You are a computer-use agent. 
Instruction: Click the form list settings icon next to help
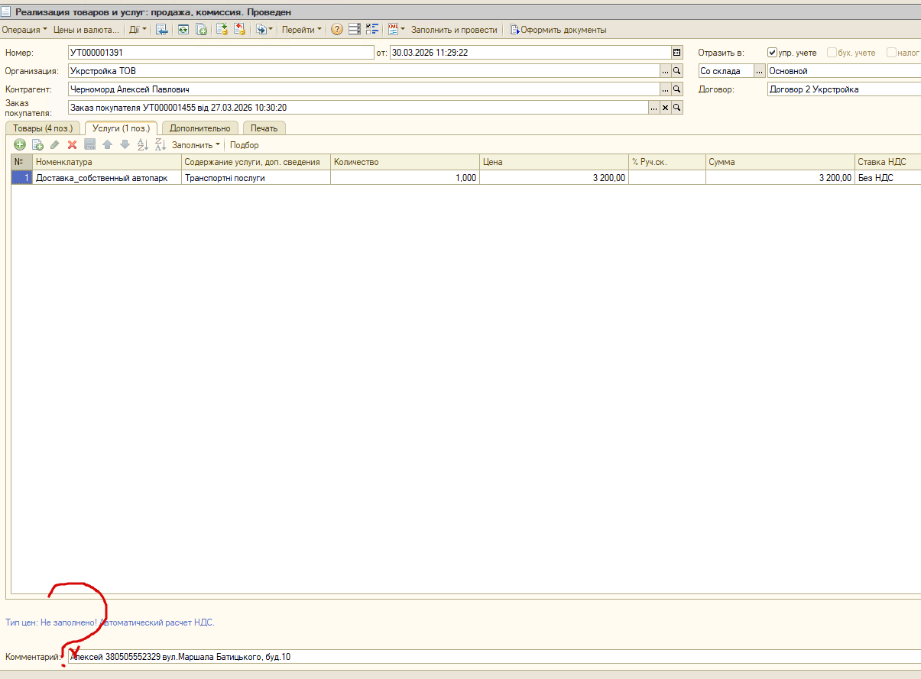(x=355, y=30)
